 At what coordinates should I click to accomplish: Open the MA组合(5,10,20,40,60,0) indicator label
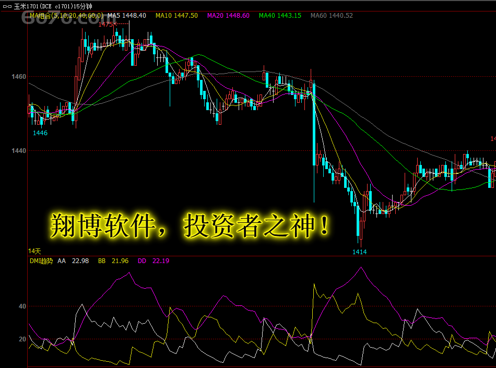(x=66, y=16)
